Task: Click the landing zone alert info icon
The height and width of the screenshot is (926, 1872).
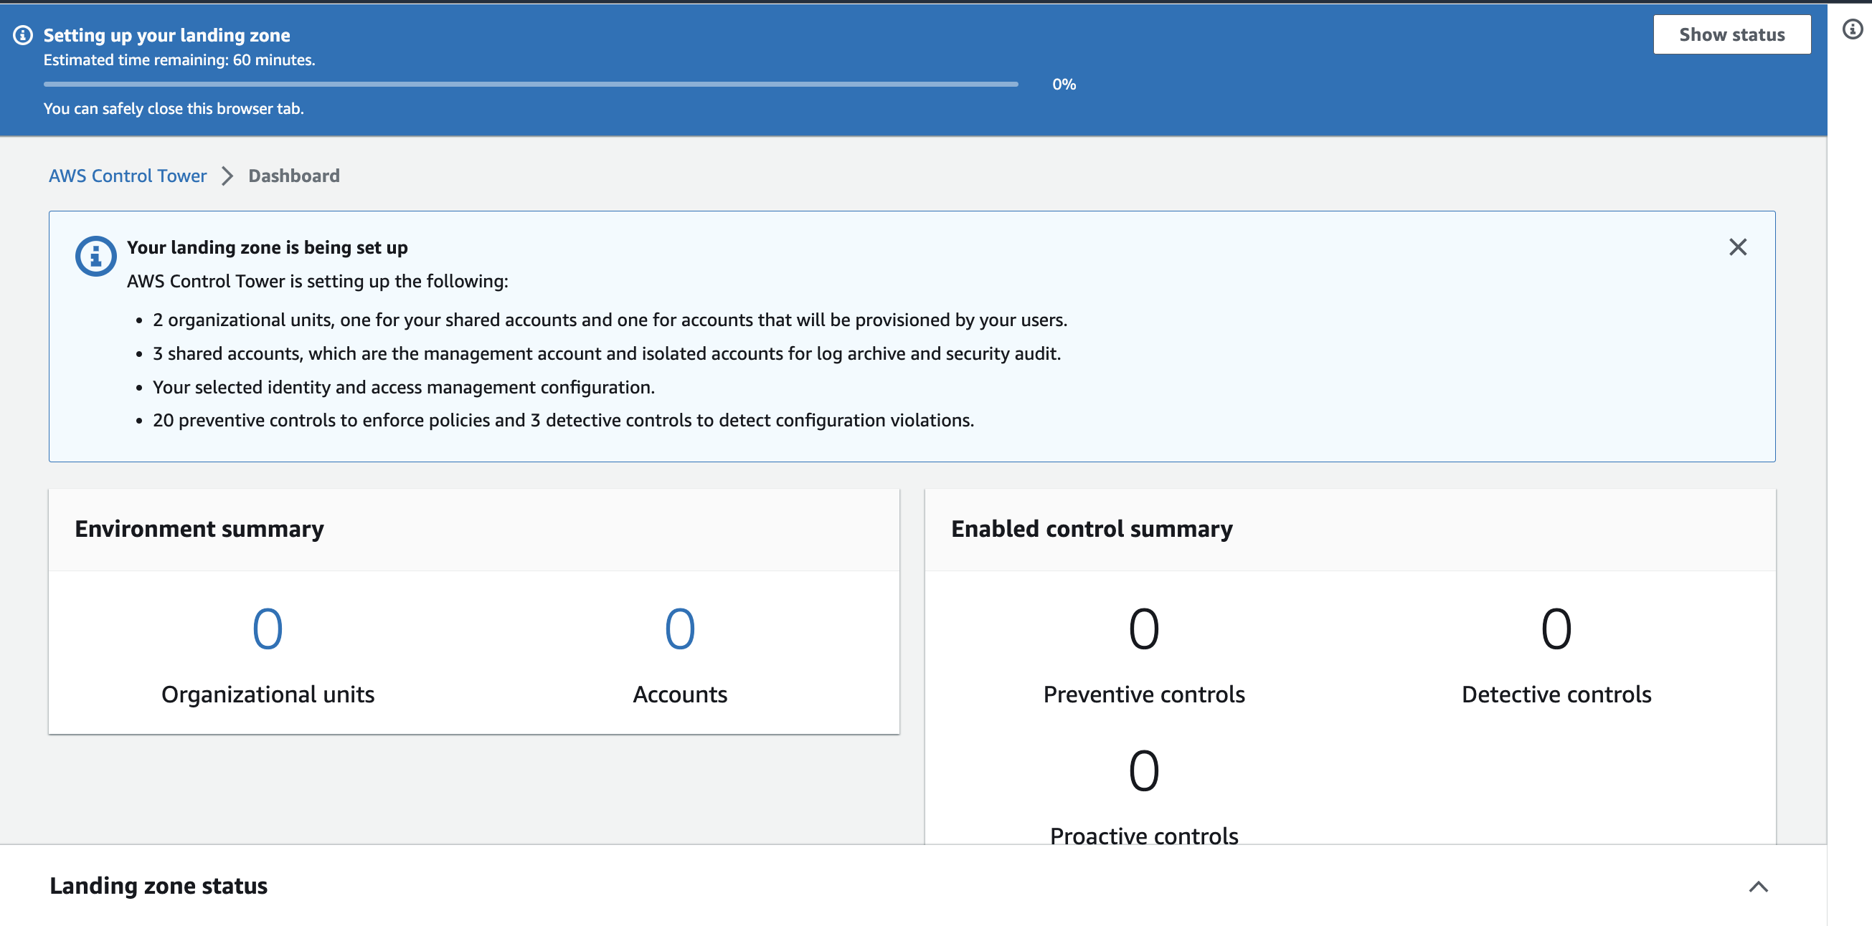Action: [x=95, y=256]
